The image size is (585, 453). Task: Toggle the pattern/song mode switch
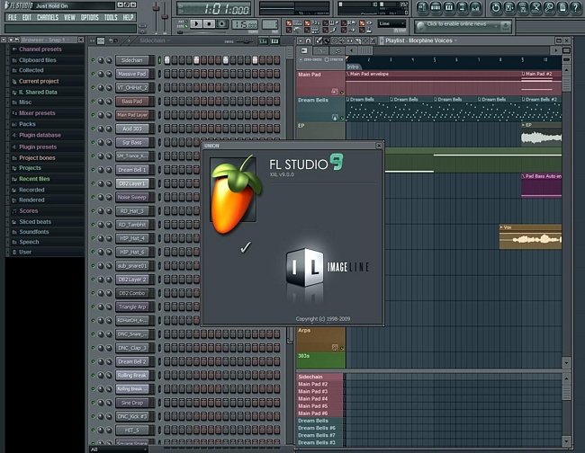click(182, 24)
